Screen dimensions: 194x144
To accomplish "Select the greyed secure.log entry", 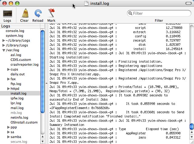I will click(19, 142).
